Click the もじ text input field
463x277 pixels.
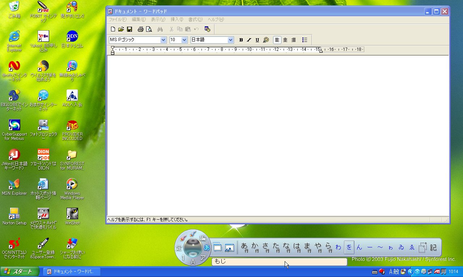[279, 261]
